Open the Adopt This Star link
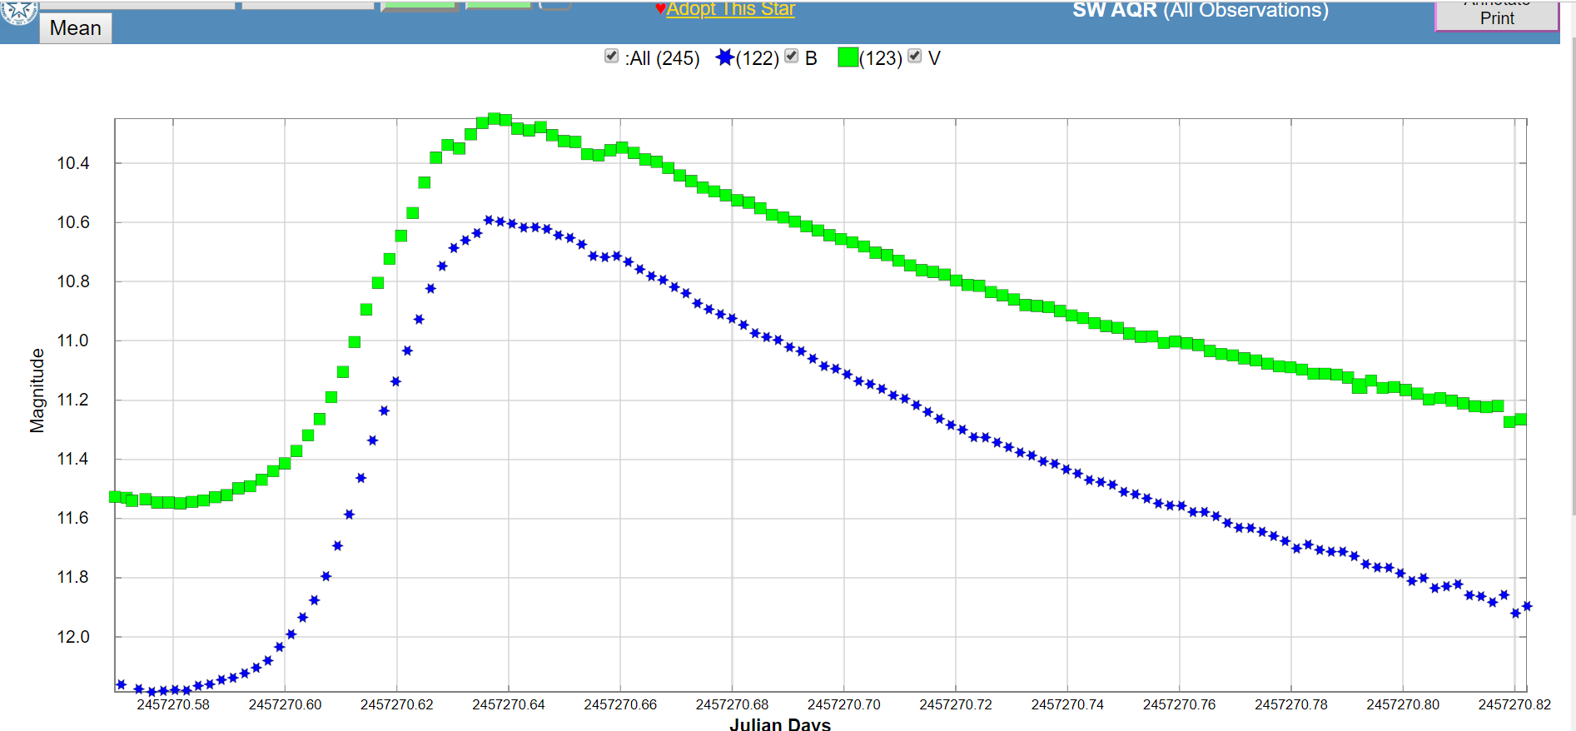The width and height of the screenshot is (1576, 731). tap(730, 9)
